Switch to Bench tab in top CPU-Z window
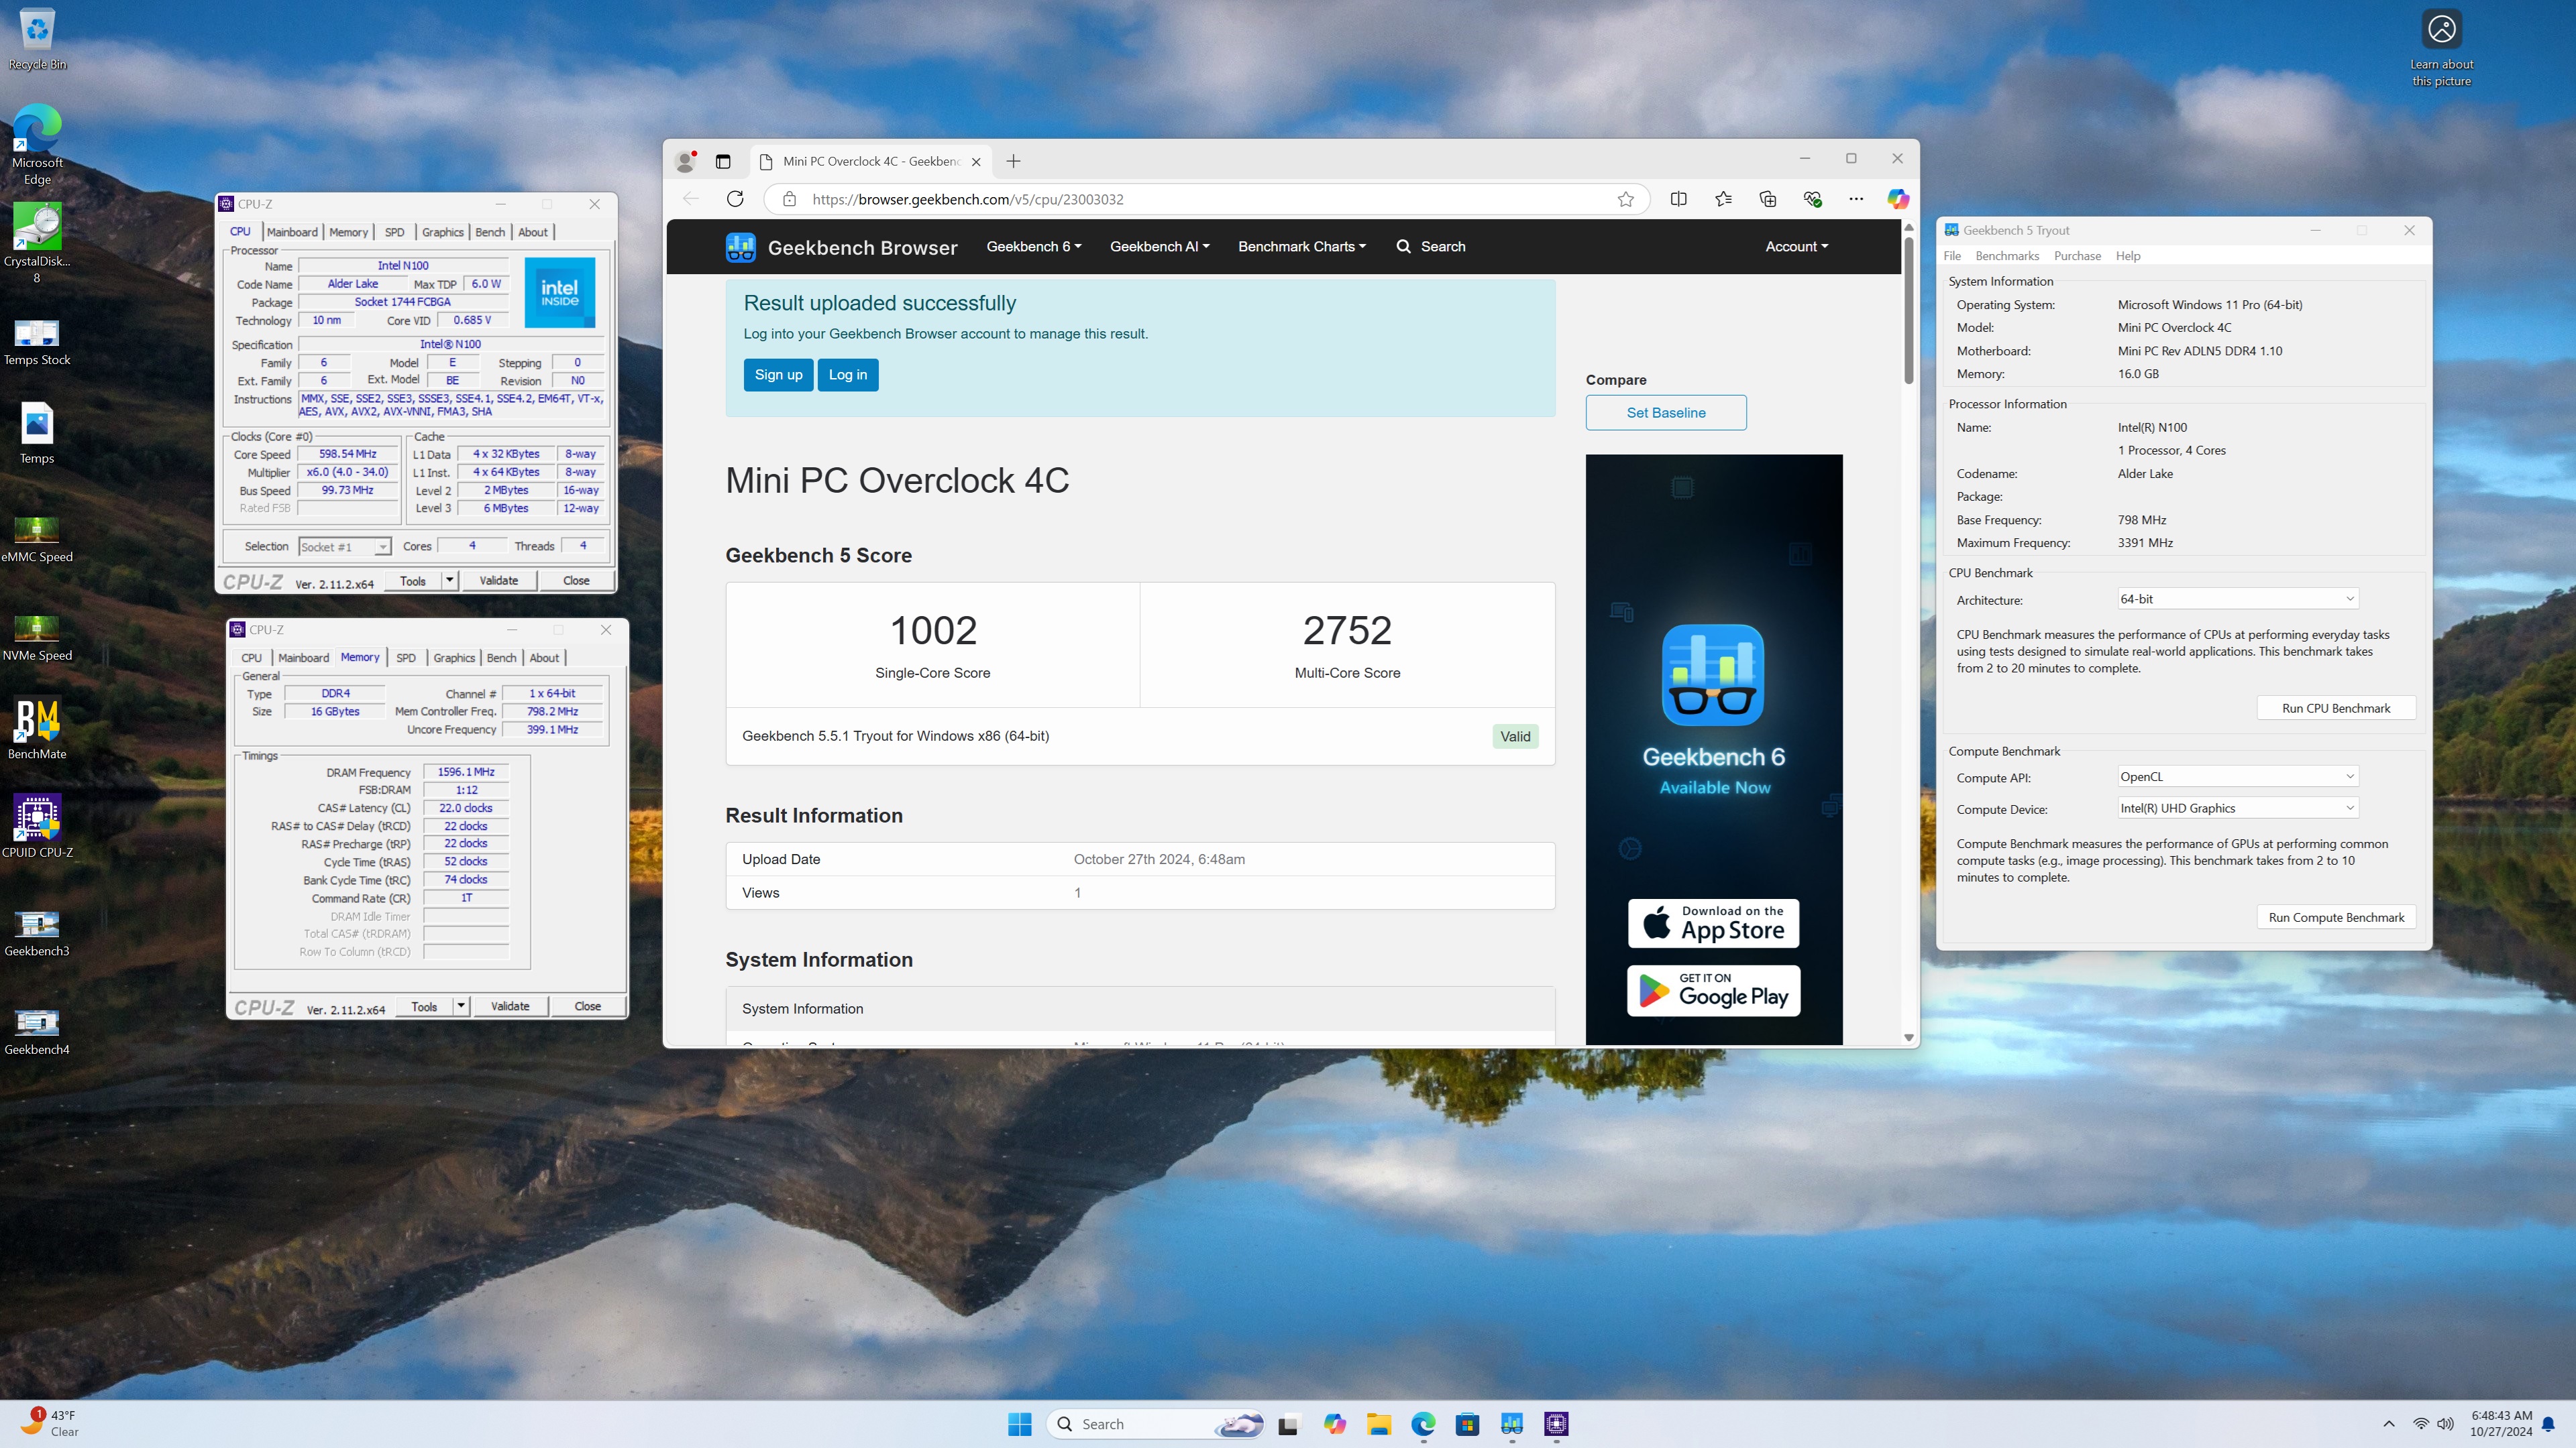 (490, 232)
